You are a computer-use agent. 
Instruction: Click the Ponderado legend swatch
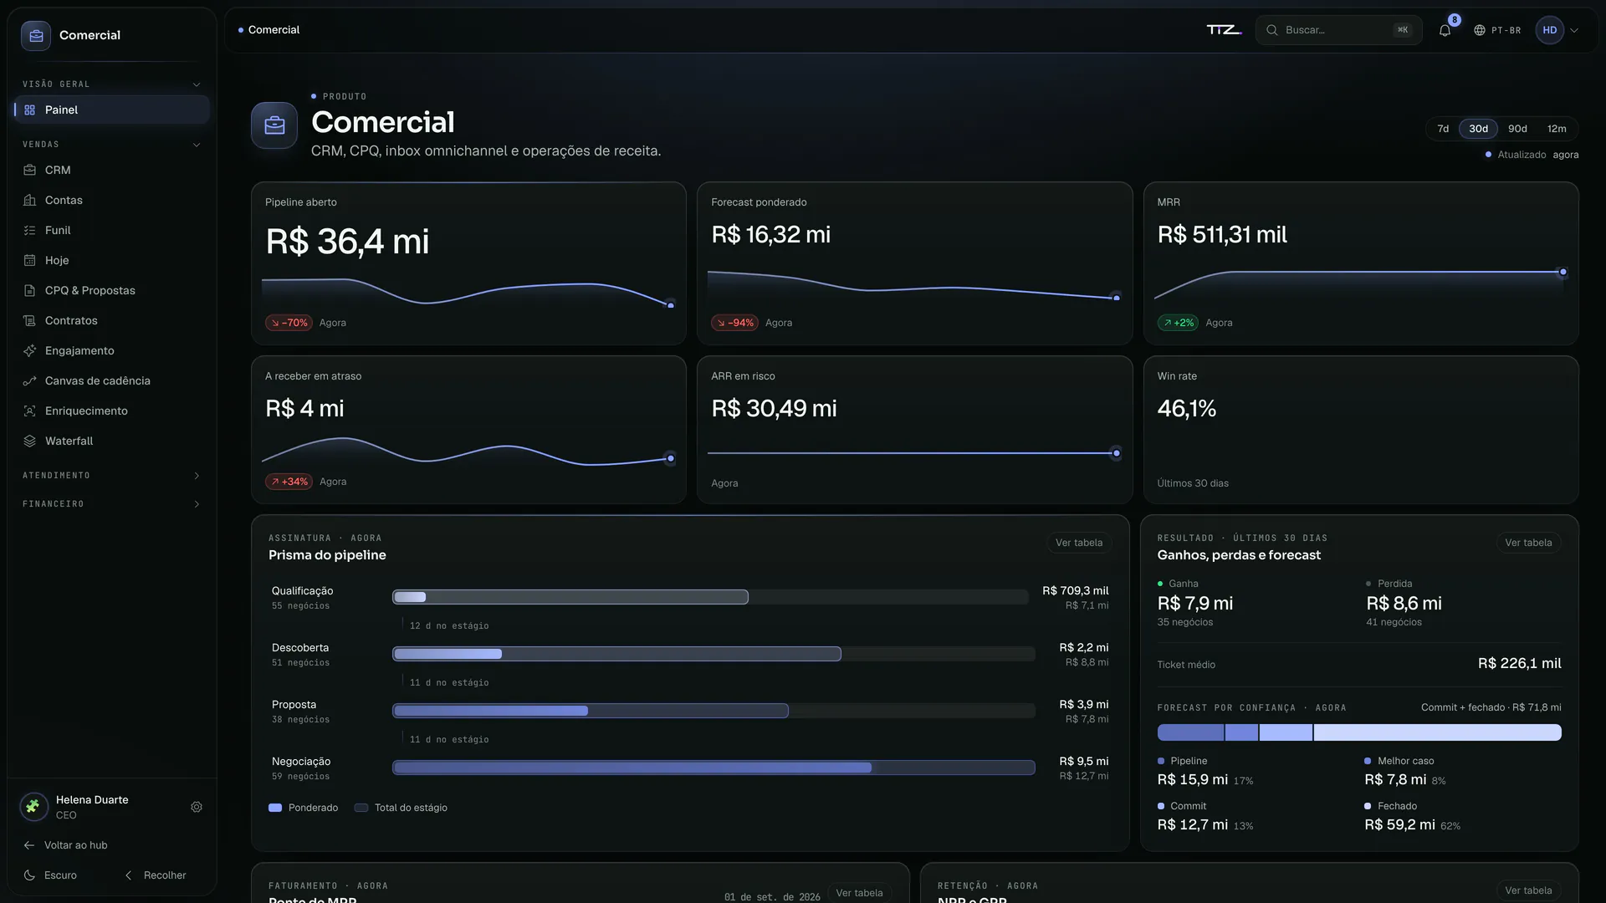[x=275, y=808]
